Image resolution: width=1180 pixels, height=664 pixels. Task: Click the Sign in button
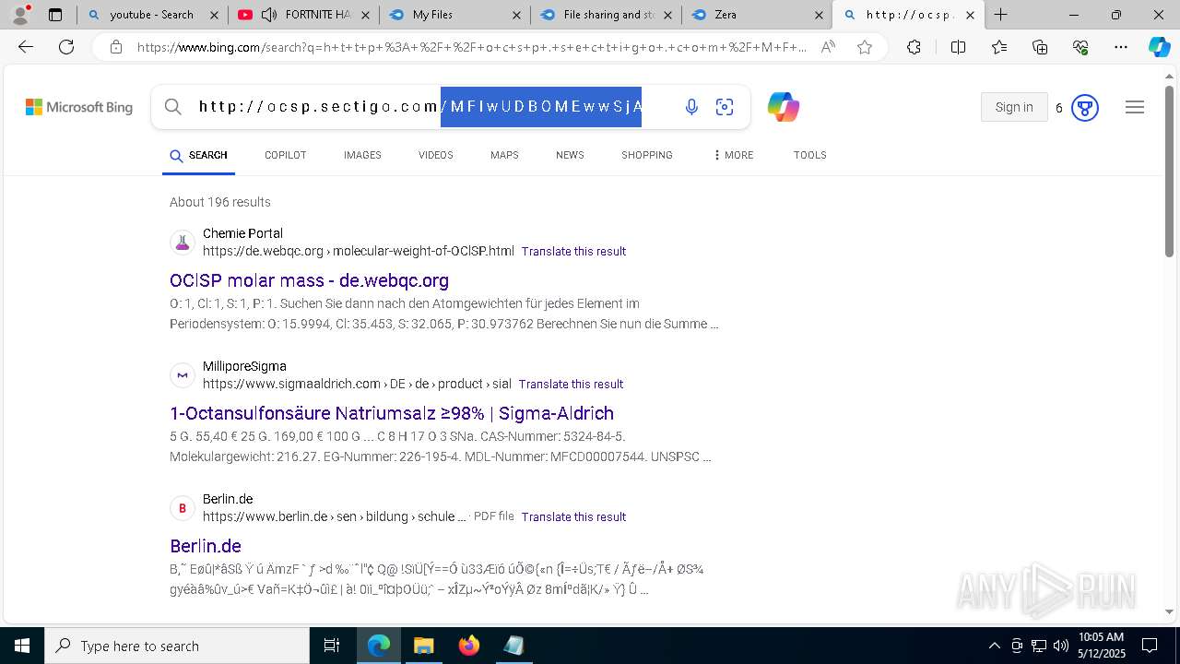pos(1014,107)
